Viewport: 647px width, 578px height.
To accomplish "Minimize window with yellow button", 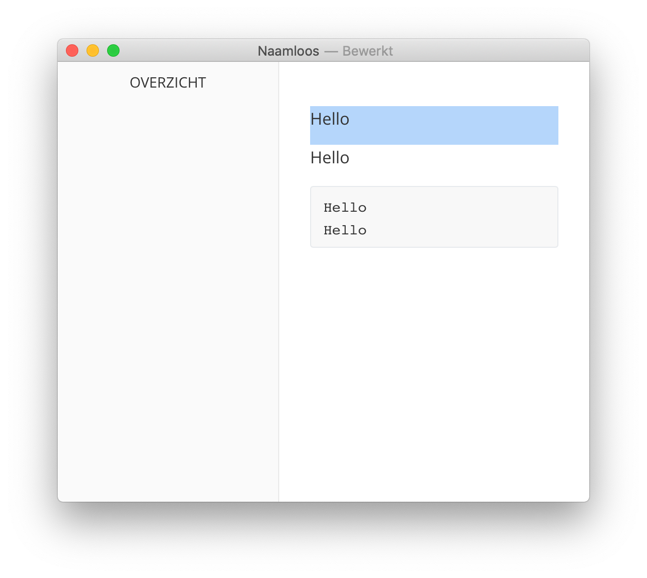I will pyautogui.click(x=93, y=50).
